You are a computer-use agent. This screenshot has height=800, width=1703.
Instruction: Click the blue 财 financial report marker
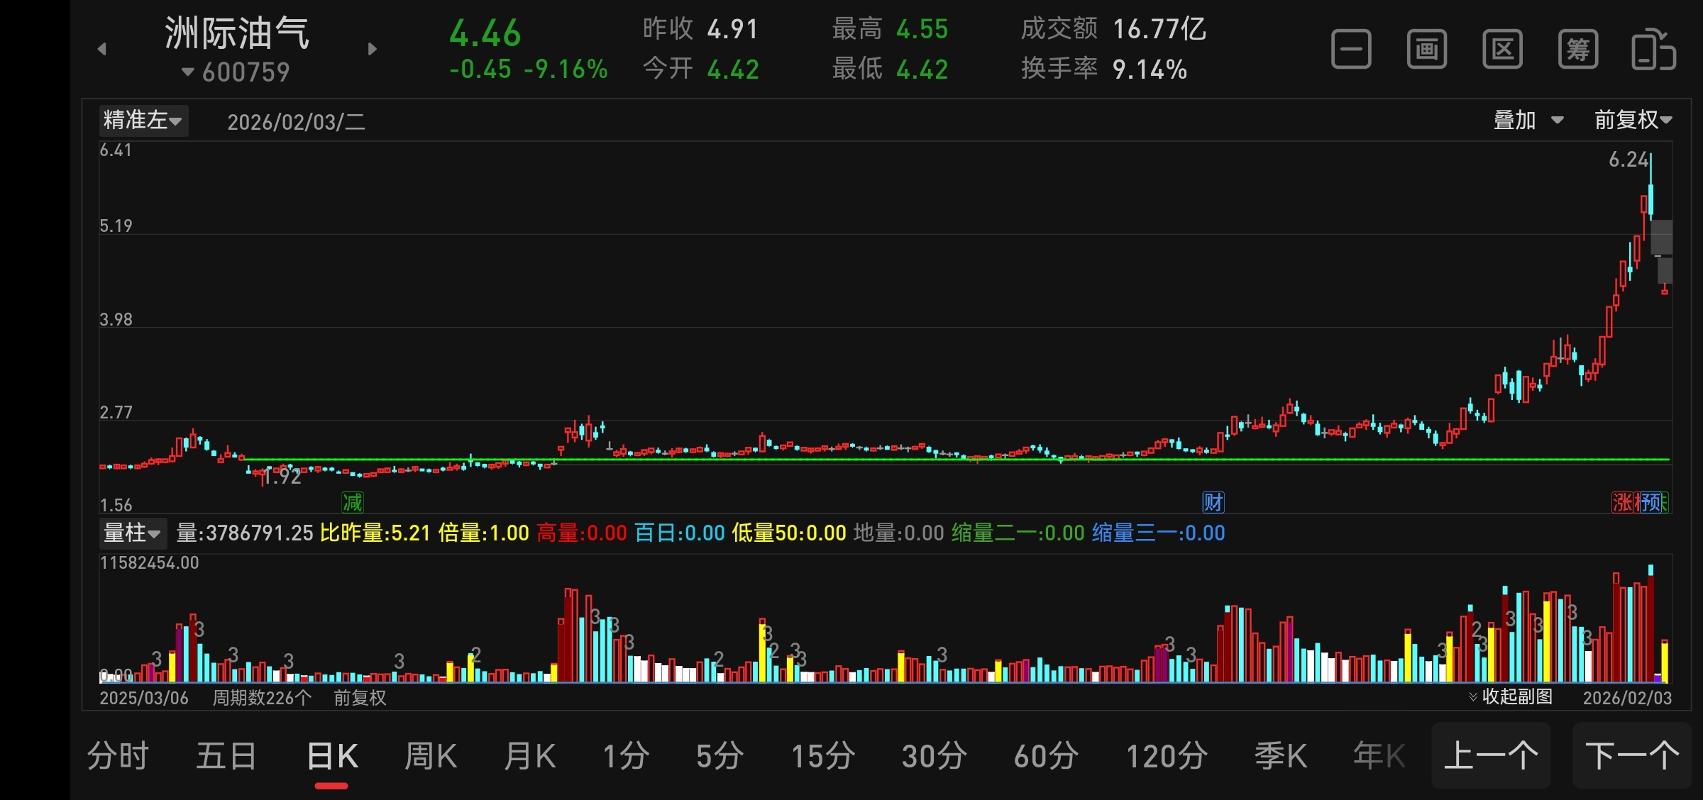[x=1213, y=502]
